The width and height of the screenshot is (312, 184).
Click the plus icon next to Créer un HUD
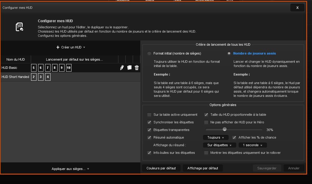[x=58, y=47]
